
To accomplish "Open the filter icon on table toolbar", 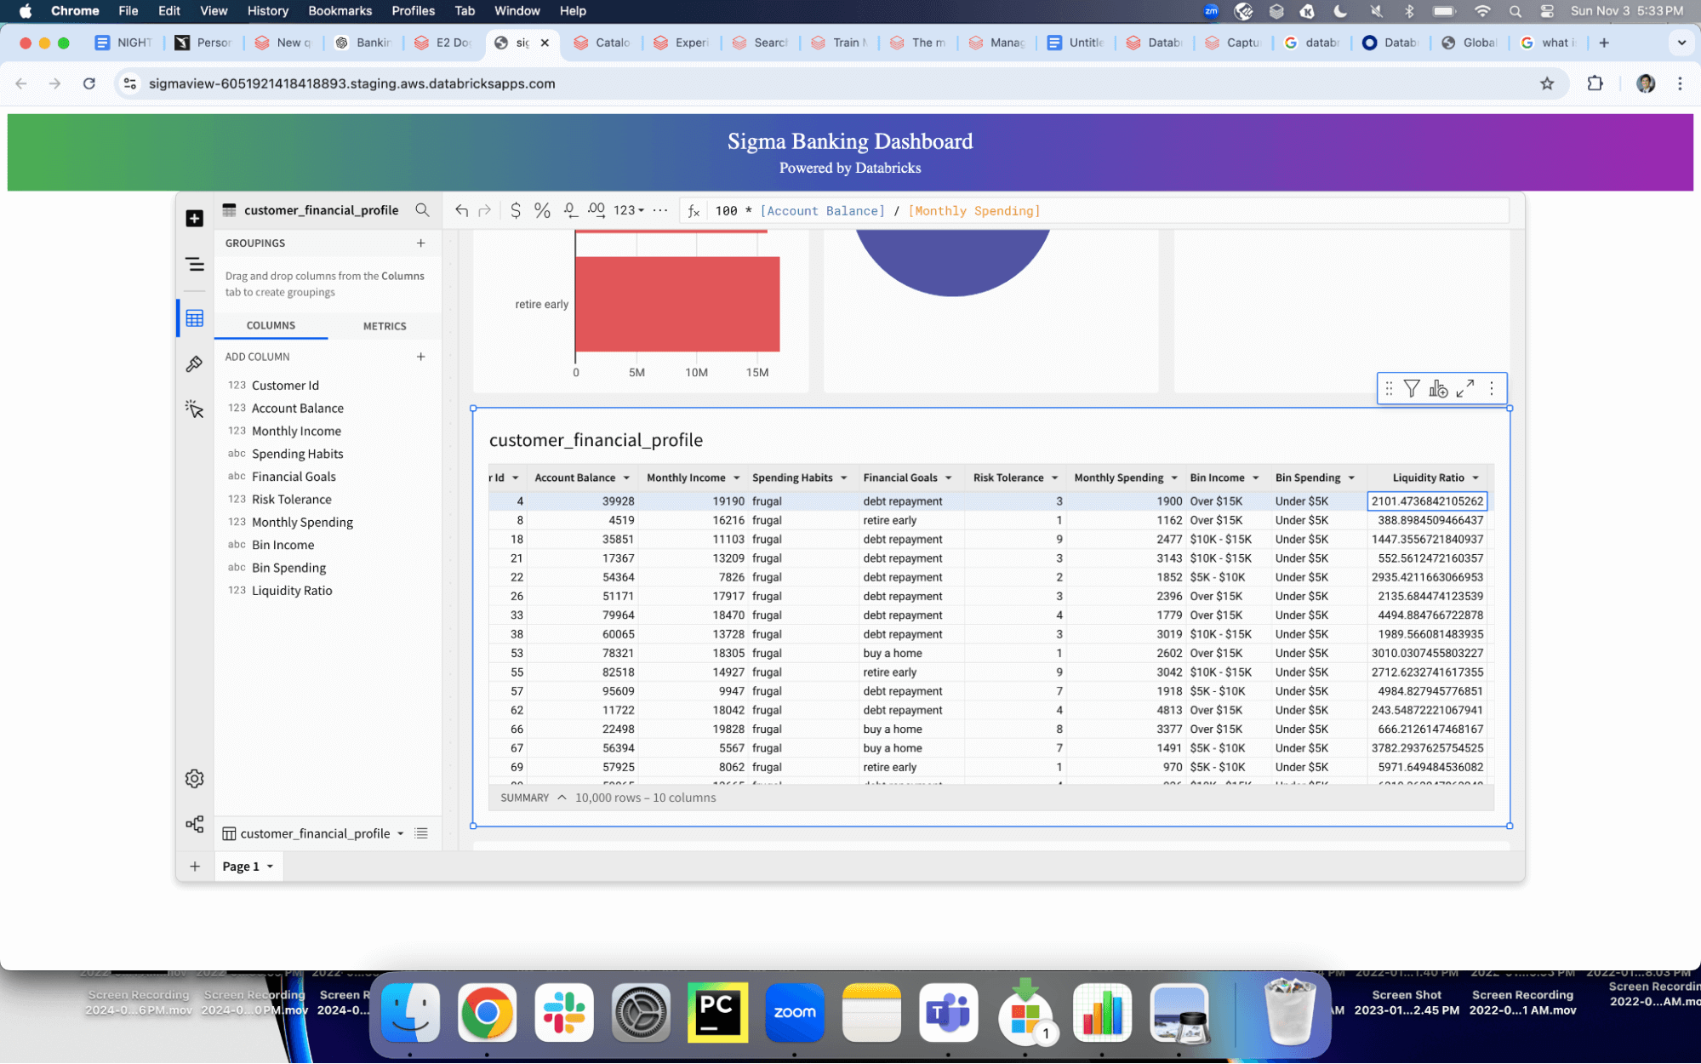I will pos(1412,389).
